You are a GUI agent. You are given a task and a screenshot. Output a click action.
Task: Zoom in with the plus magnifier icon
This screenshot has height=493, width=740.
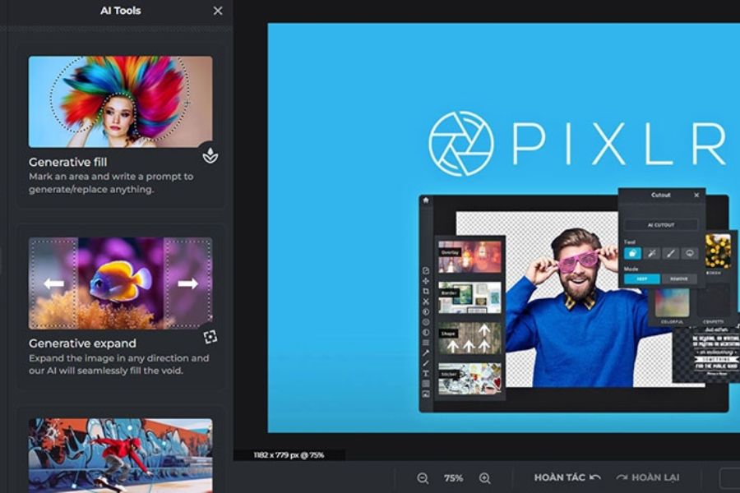coord(484,478)
